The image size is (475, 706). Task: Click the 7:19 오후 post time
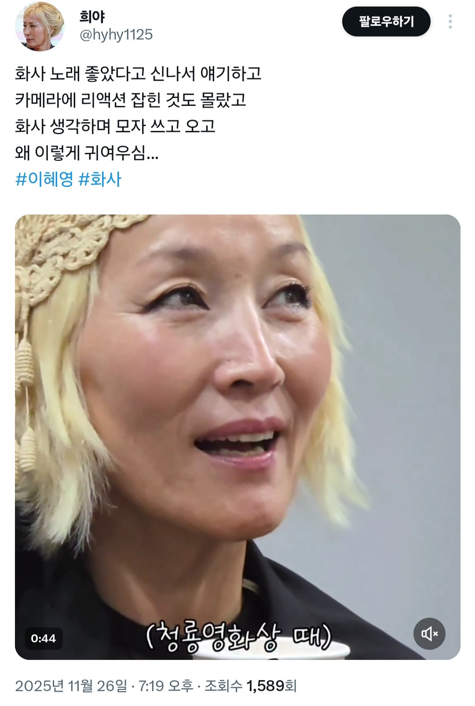point(166,686)
